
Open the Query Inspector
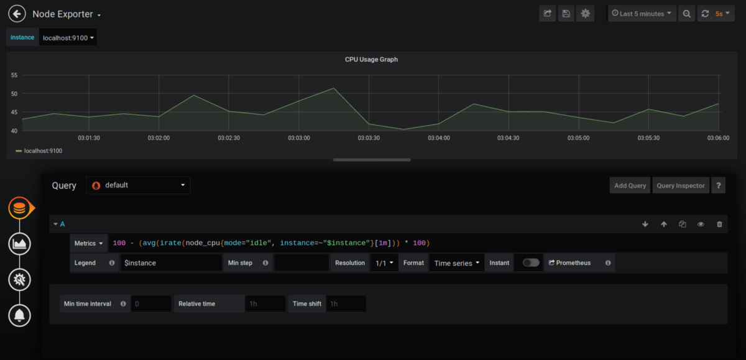pos(681,185)
